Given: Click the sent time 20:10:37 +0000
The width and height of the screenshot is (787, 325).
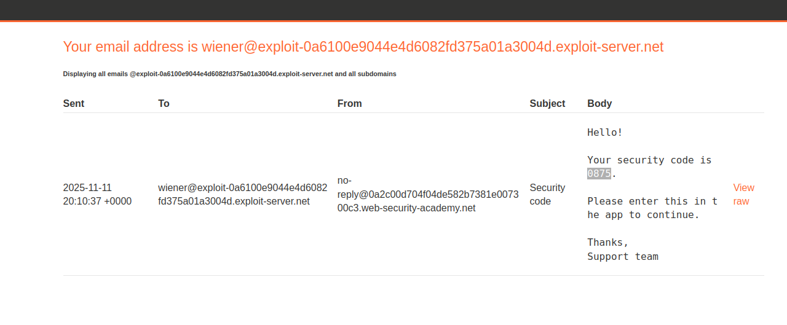Looking at the screenshot, I should (97, 202).
